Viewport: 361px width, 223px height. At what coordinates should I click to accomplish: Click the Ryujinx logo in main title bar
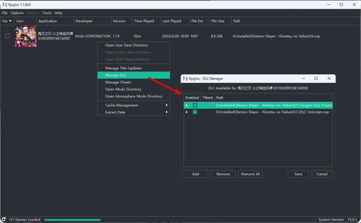(4, 5)
